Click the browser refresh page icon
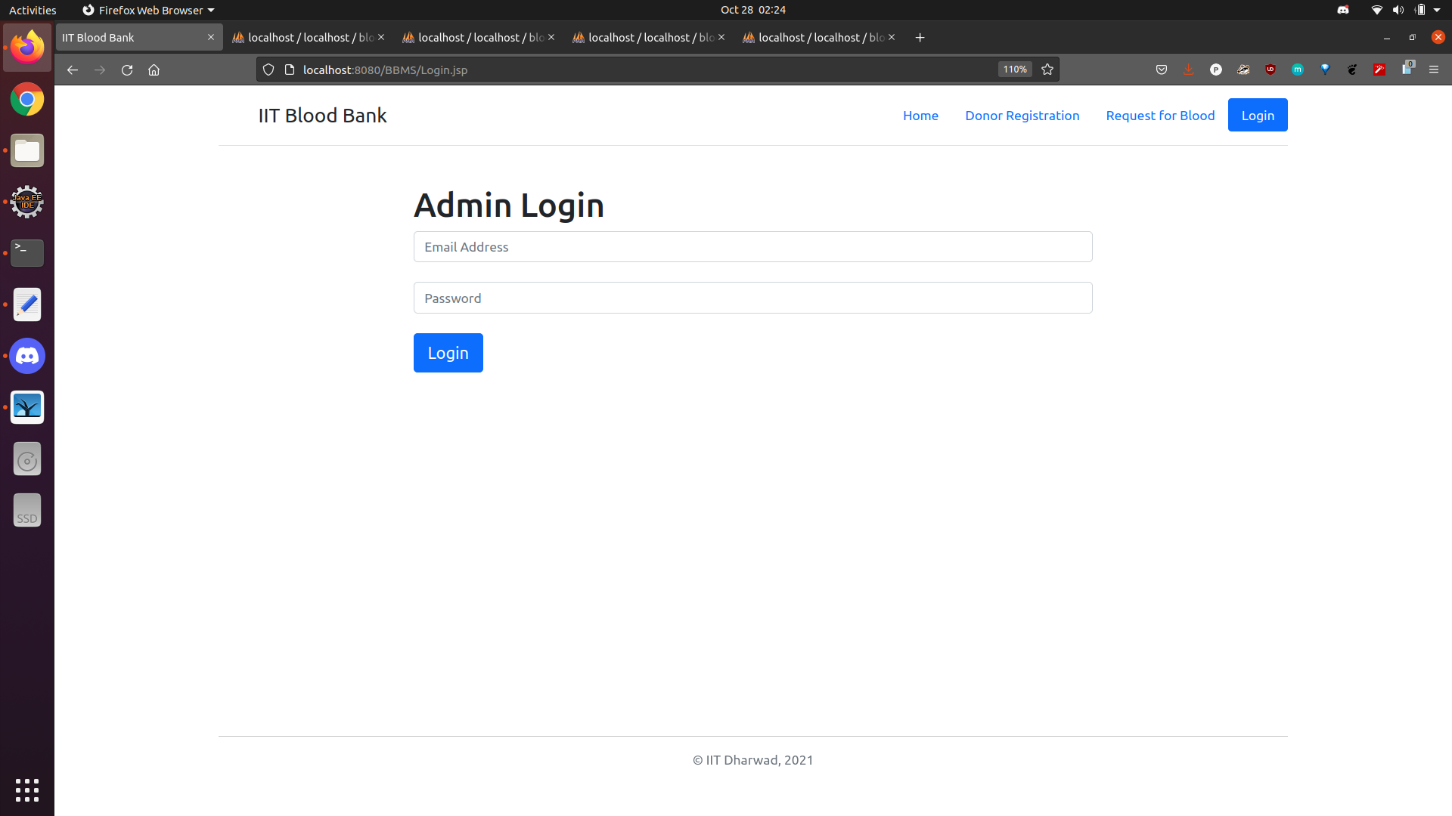Viewport: 1452px width, 816px height. (126, 70)
